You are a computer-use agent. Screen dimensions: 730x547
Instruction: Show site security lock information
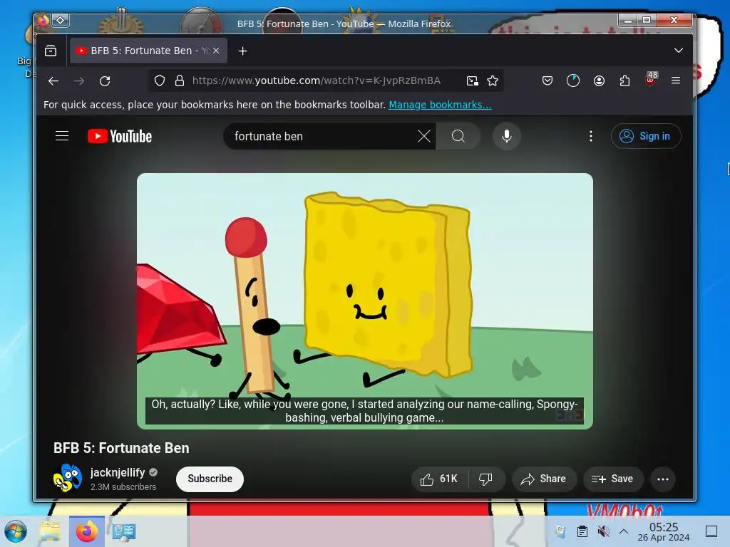coord(180,81)
